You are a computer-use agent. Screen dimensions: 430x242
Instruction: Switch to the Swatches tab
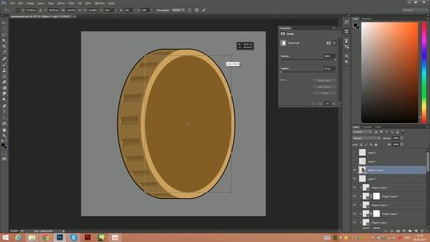pos(366,19)
